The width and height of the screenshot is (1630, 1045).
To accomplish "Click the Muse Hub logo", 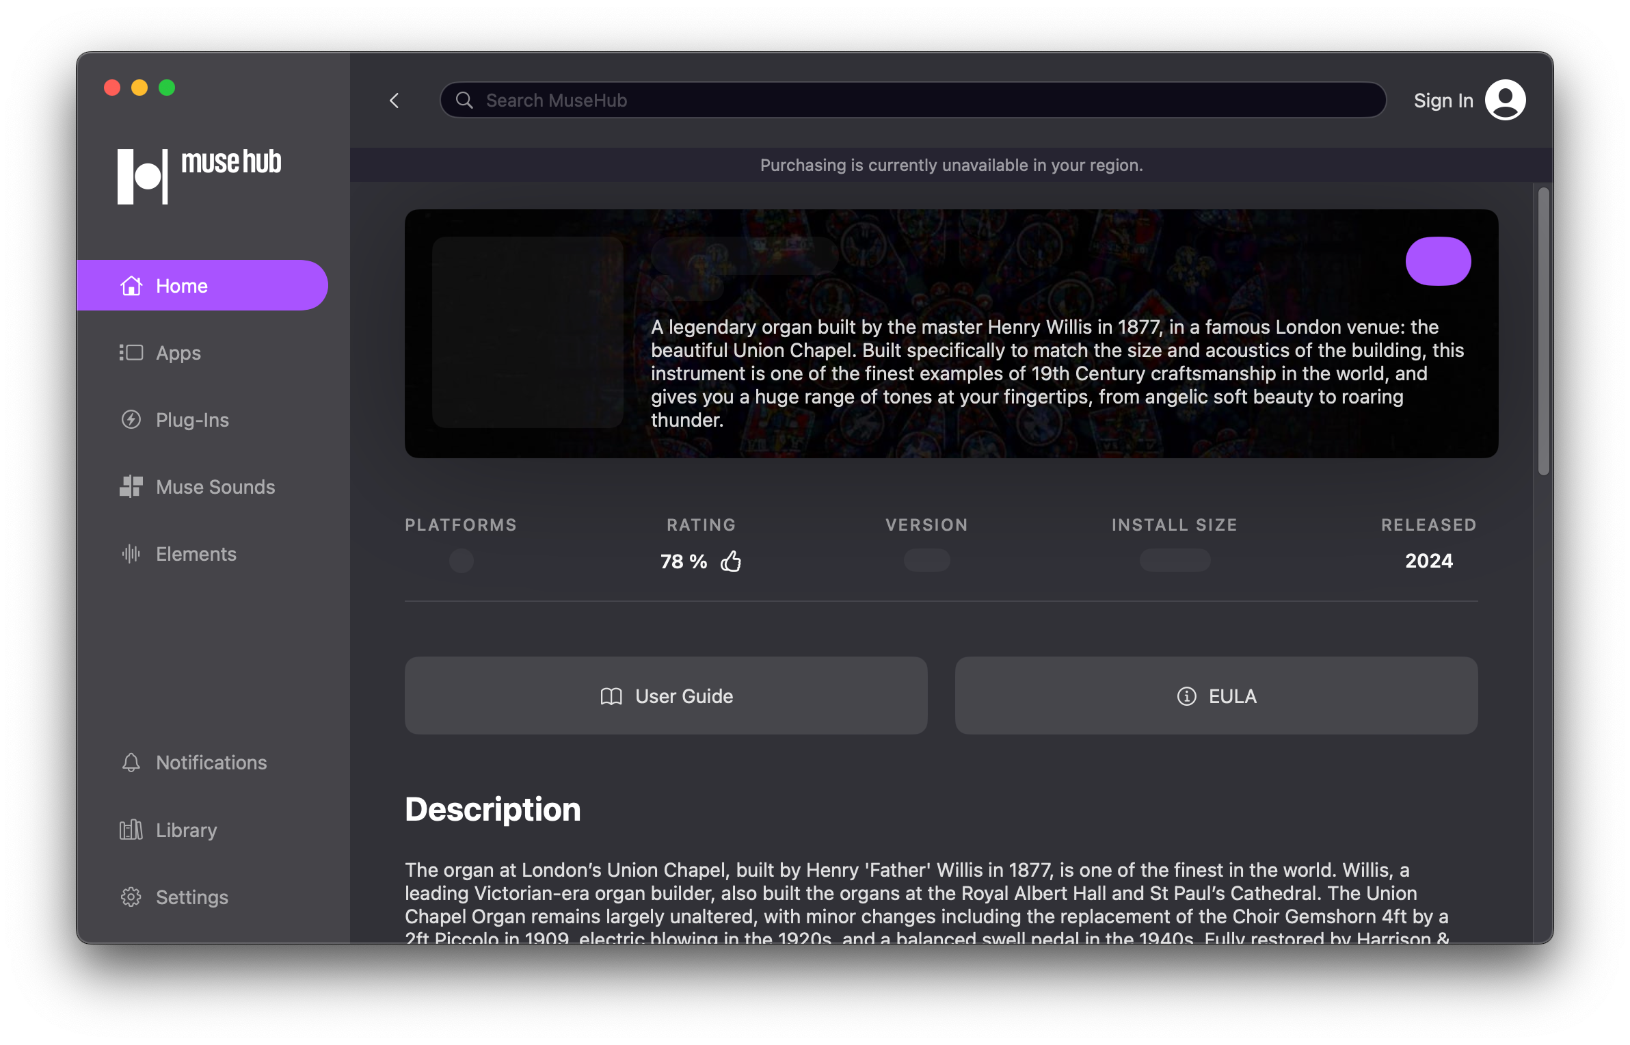I will tap(199, 176).
